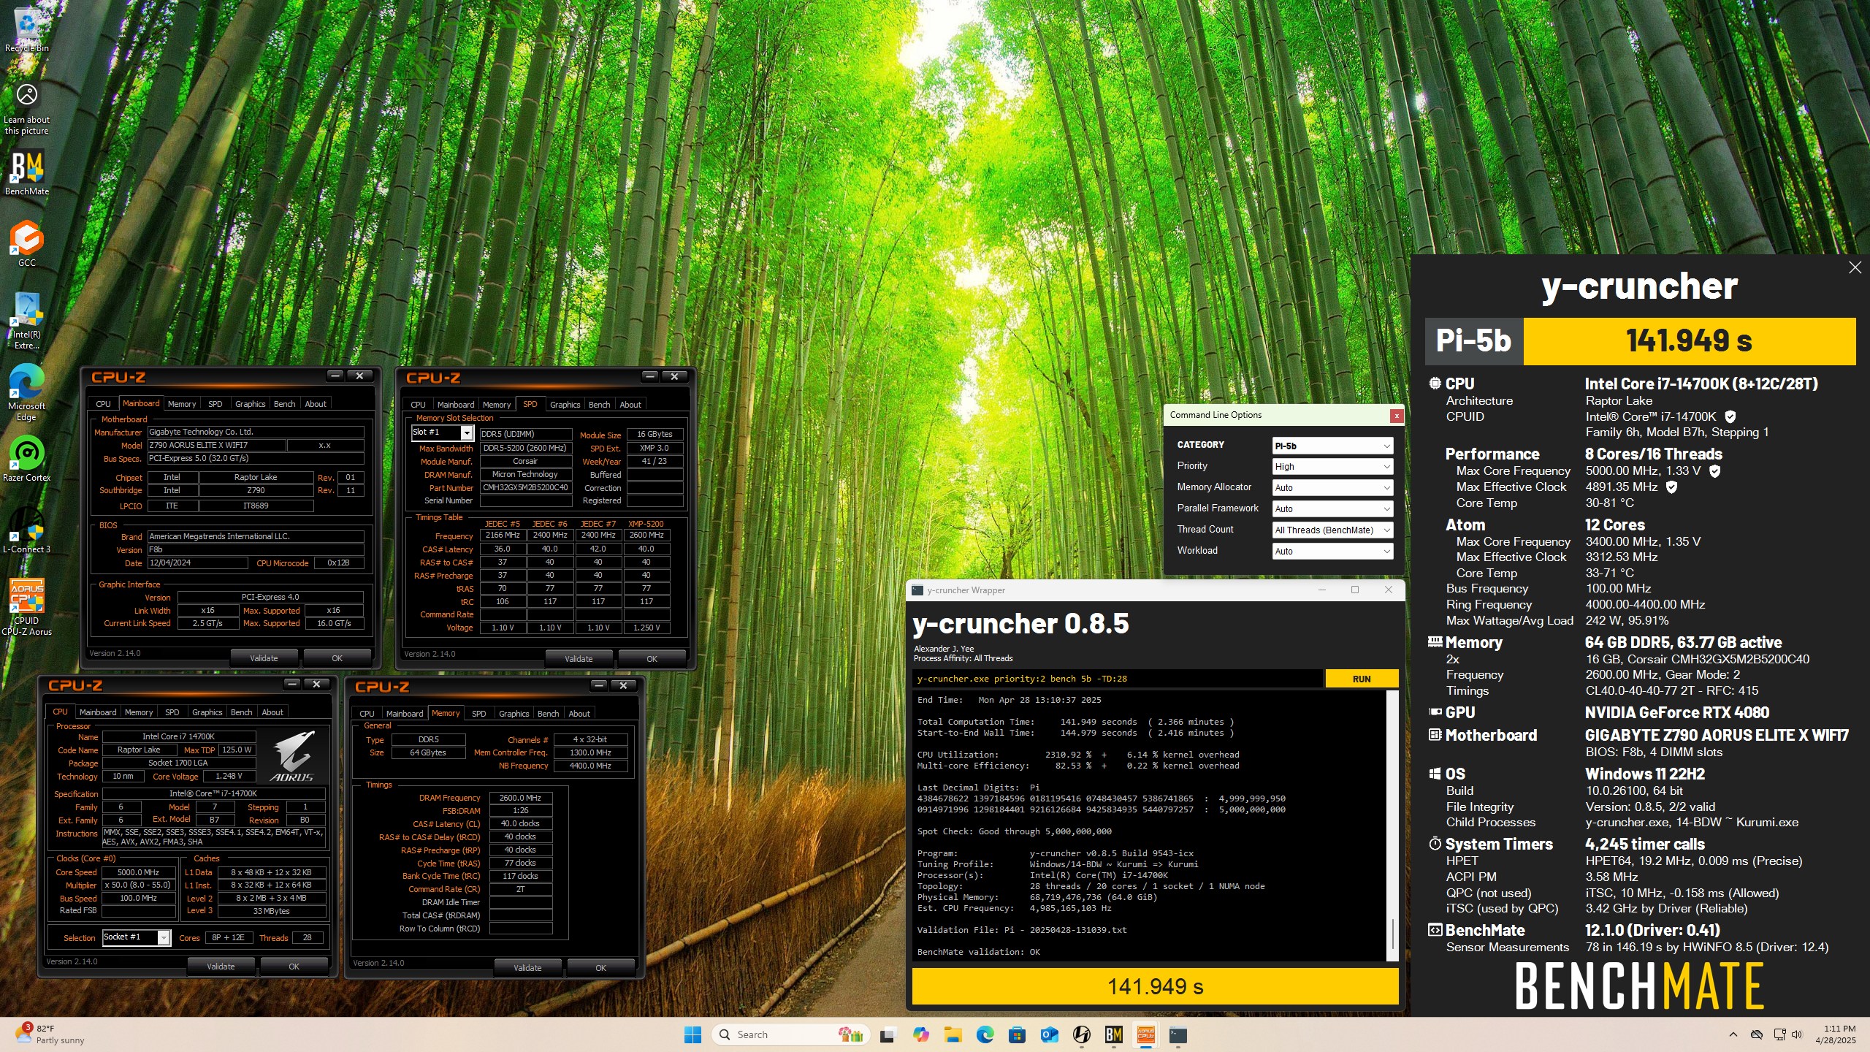This screenshot has height=1052, width=1870.
Task: Click the Core Speed value '5000.0 MHz'
Action: [x=138, y=872]
